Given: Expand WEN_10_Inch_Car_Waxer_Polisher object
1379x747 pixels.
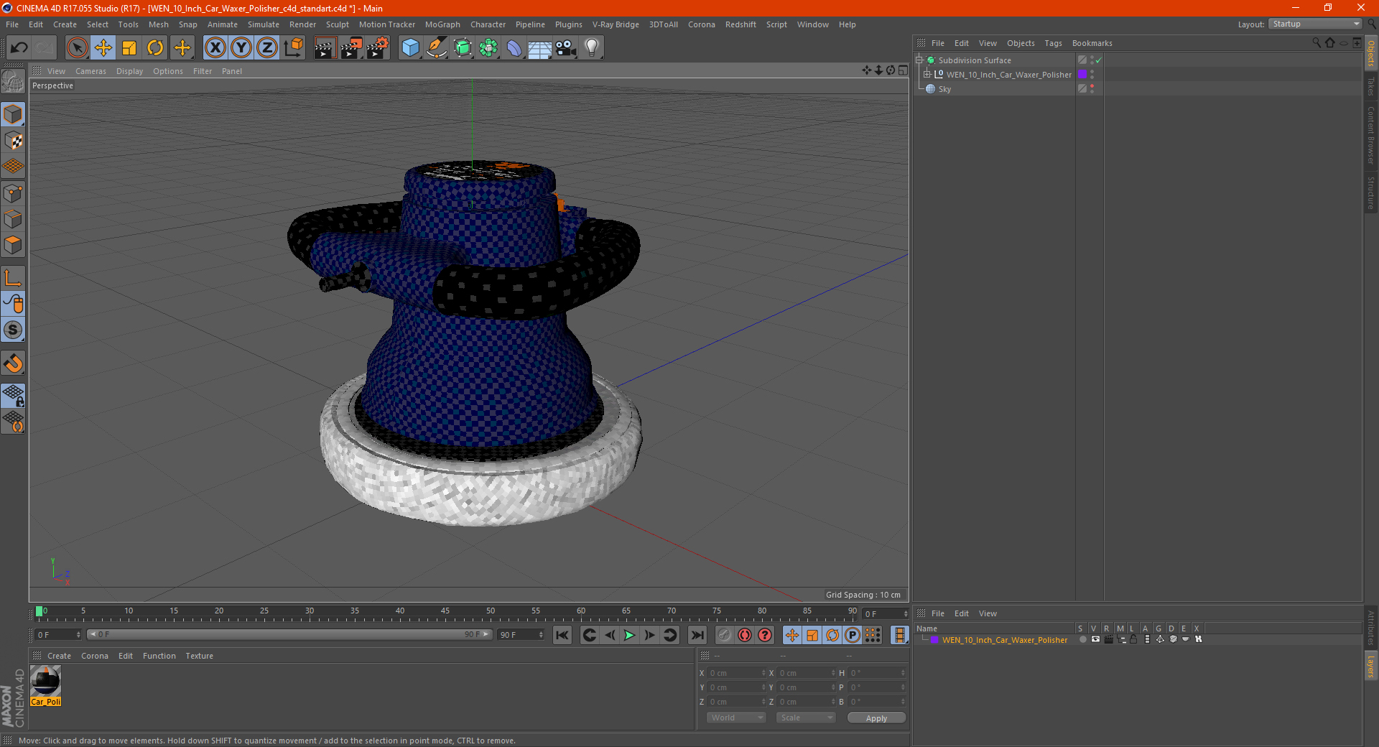Looking at the screenshot, I should pyautogui.click(x=927, y=74).
